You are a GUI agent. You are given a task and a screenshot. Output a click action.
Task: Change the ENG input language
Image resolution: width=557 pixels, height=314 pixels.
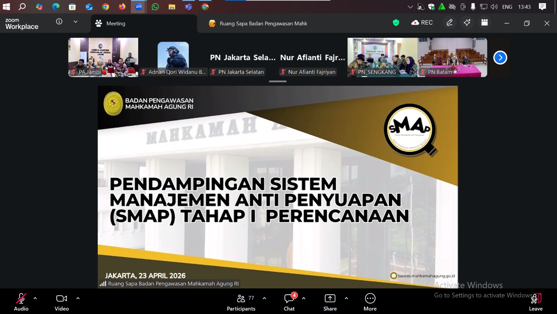coord(507,7)
